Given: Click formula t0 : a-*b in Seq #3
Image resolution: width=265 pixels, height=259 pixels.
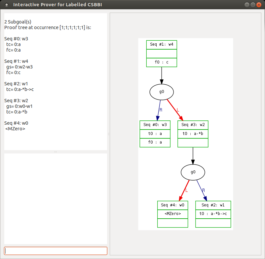Looking at the screenshot, I should tap(193, 133).
